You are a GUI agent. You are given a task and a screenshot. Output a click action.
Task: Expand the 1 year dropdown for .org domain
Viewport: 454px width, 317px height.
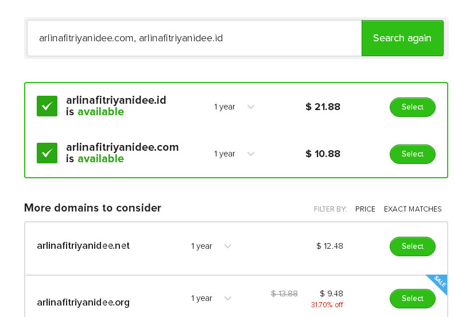click(211, 298)
